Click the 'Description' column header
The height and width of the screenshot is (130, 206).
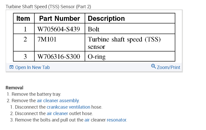pyautogui.click(x=106, y=19)
